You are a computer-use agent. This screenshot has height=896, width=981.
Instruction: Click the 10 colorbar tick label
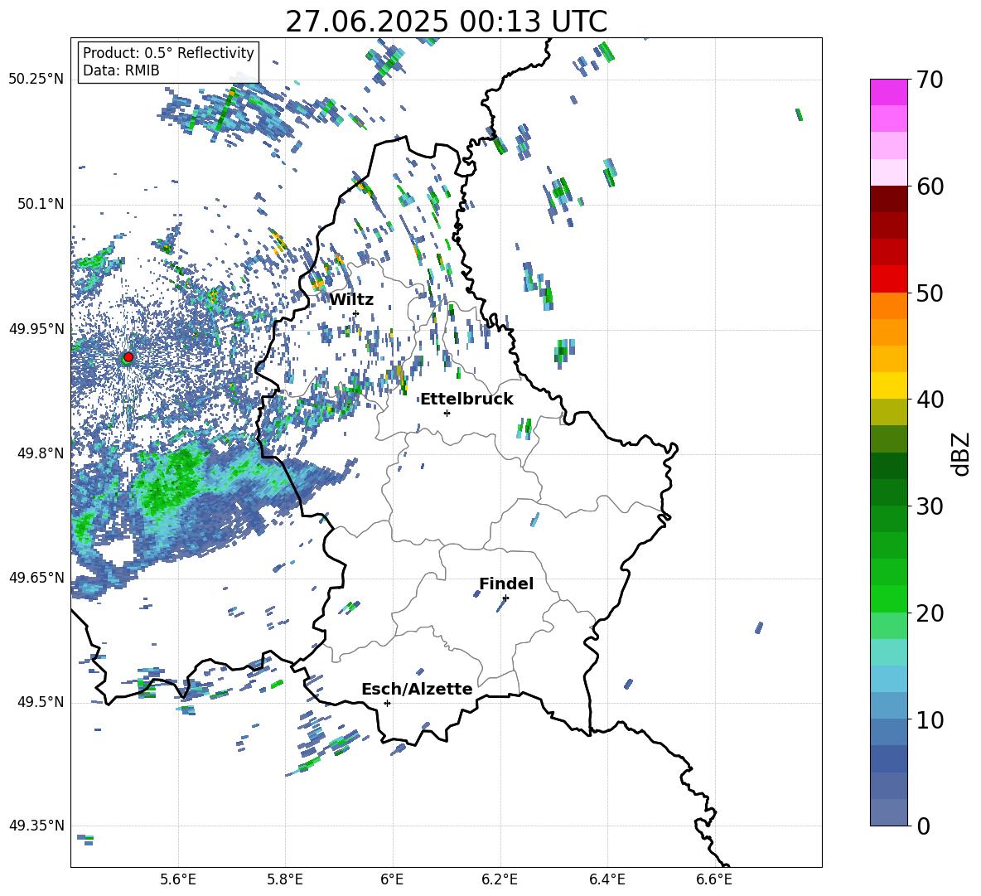click(929, 720)
